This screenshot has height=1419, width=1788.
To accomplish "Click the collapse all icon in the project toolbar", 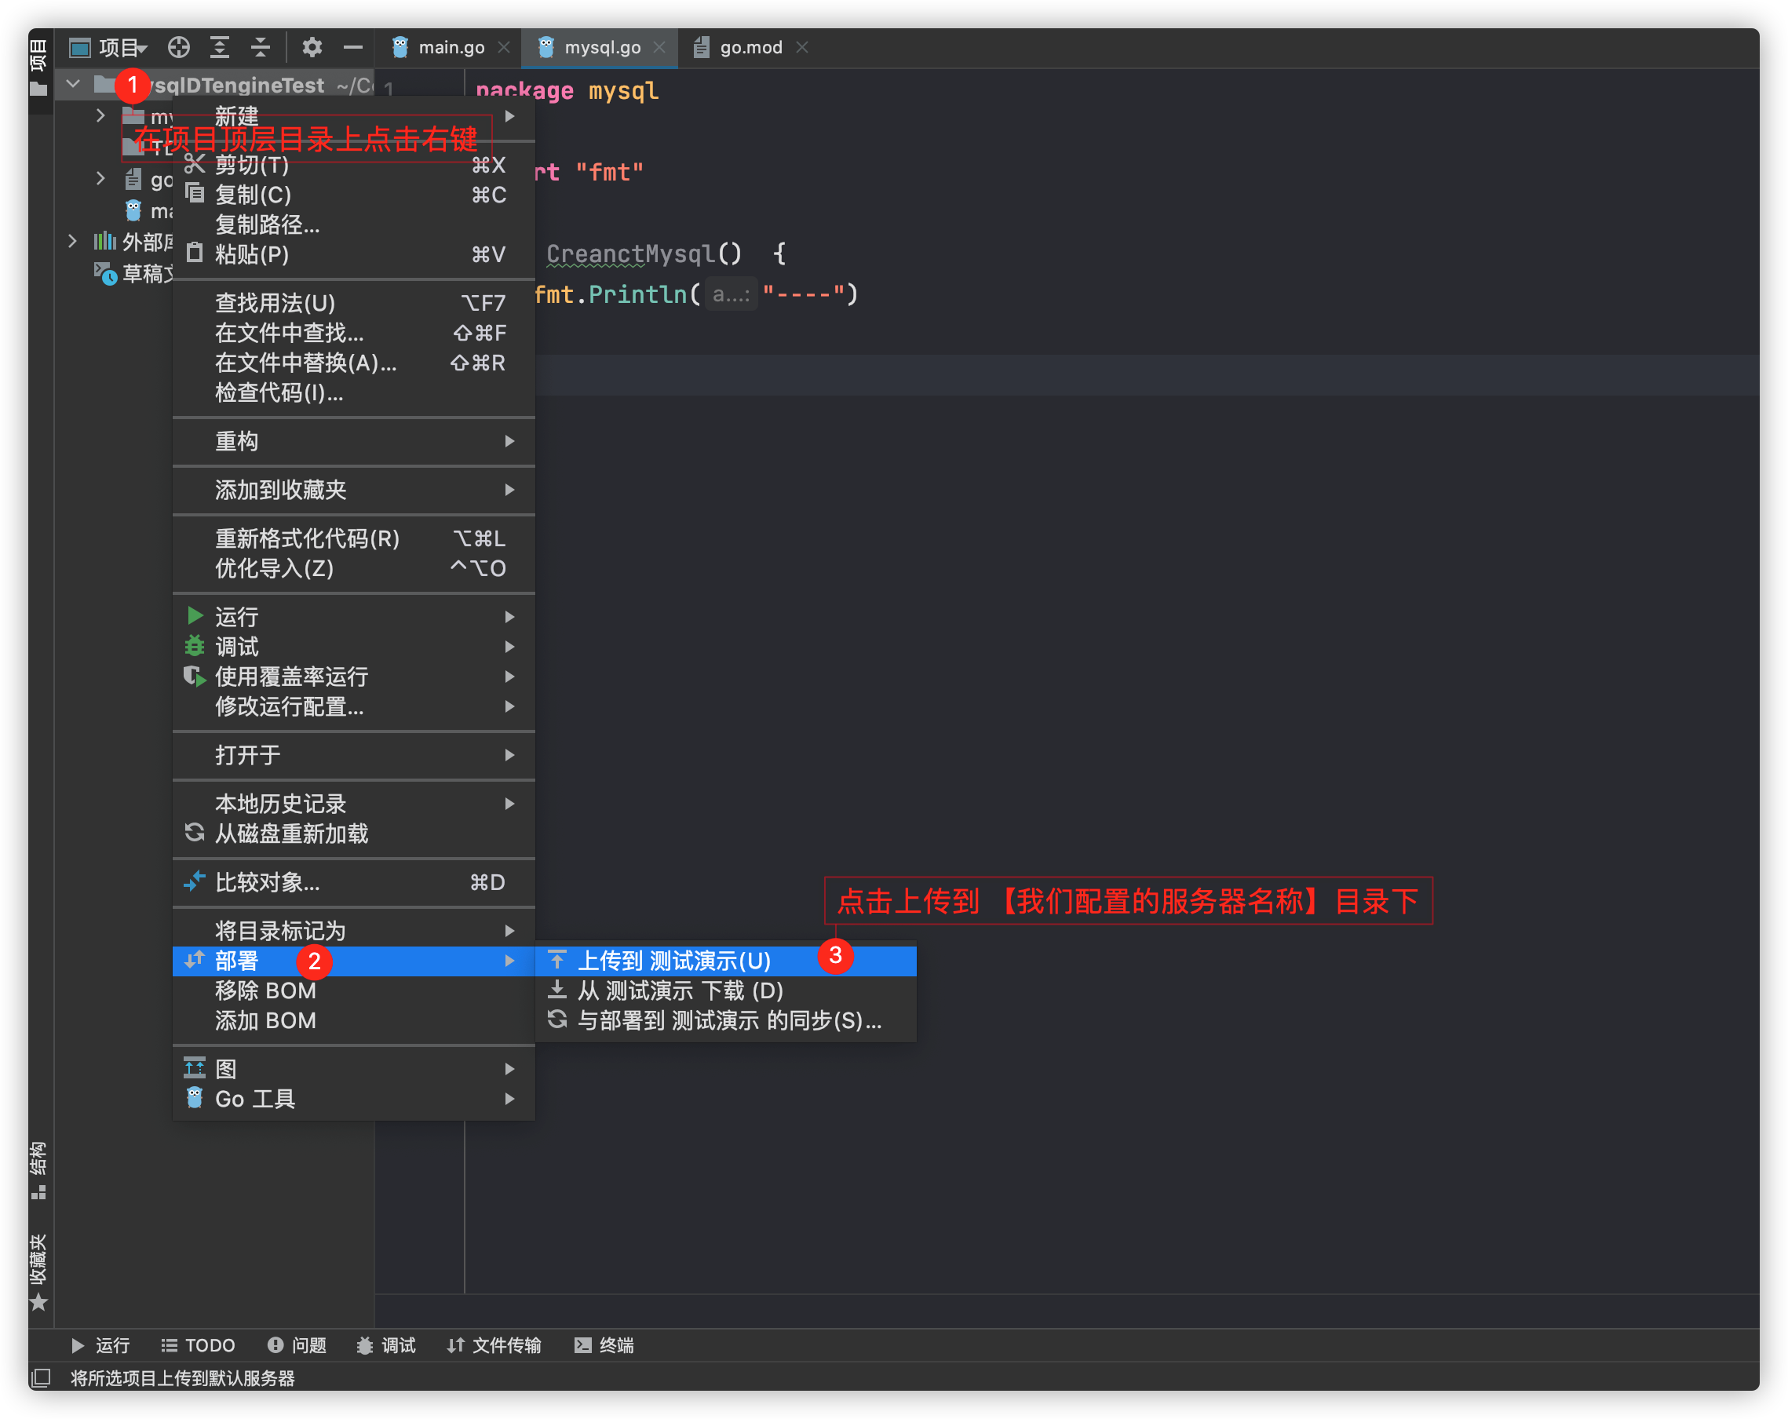I will (x=261, y=47).
